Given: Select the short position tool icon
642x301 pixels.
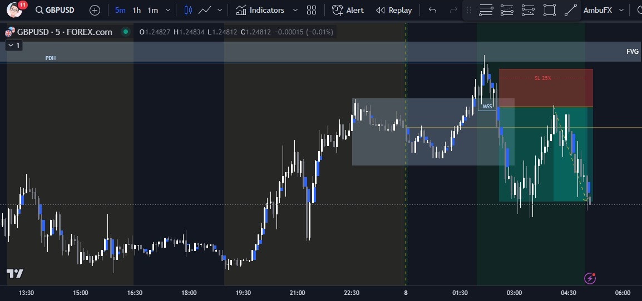Looking at the screenshot, I should (x=528, y=10).
